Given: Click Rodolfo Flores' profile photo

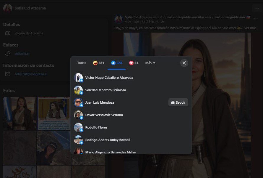Looking at the screenshot, I should click(78, 127).
